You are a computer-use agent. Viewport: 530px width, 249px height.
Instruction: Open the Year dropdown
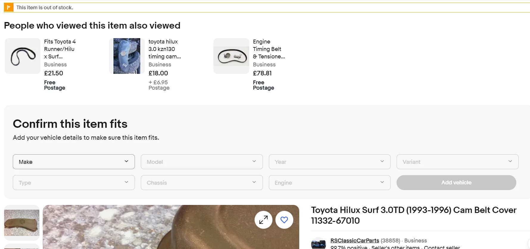(x=330, y=162)
